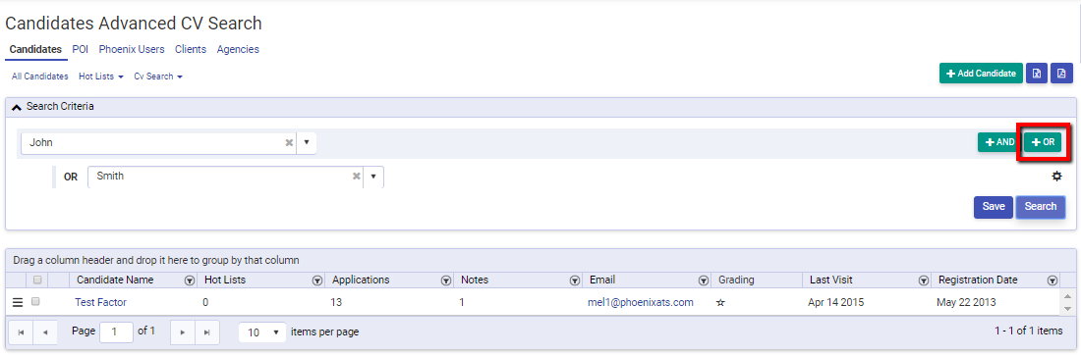Viewport: 1081px width, 357px height.
Task: Click the gear settings icon beside Smith row
Action: coord(1056,177)
